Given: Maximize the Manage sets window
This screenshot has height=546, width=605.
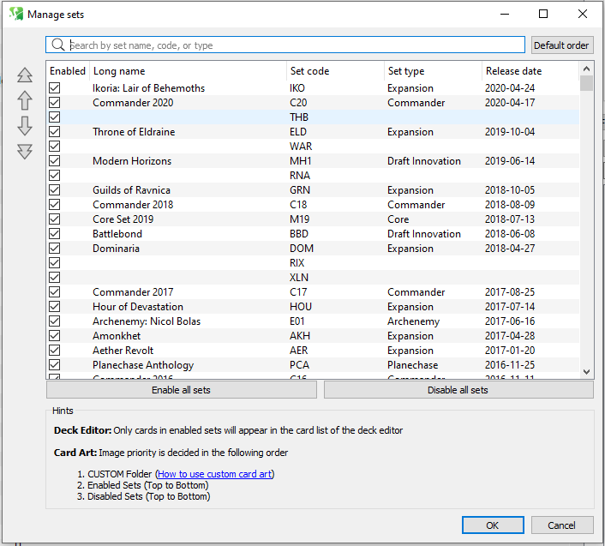Looking at the screenshot, I should [x=543, y=14].
